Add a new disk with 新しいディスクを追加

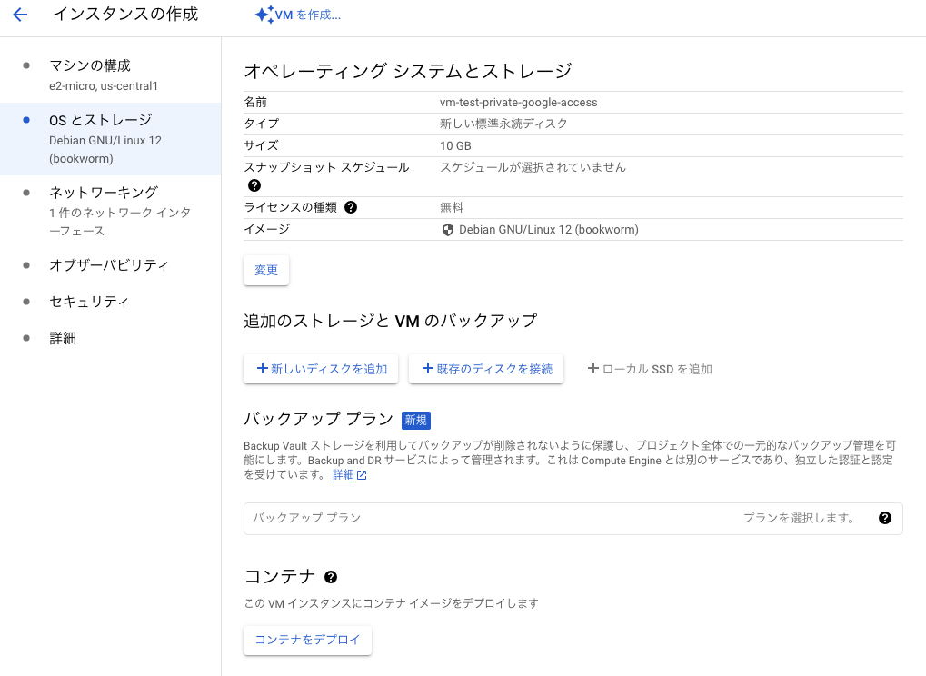tap(322, 369)
